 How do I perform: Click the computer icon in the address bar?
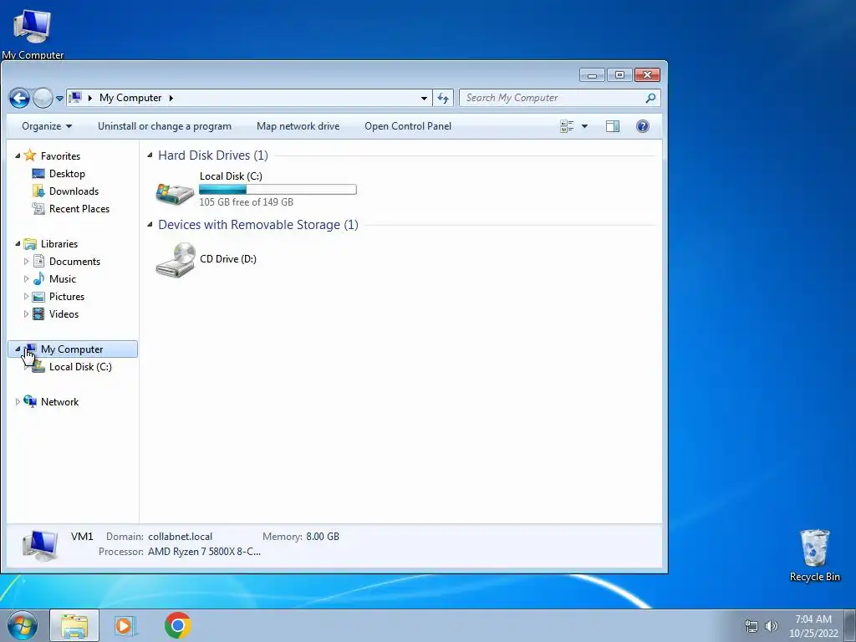tap(76, 98)
